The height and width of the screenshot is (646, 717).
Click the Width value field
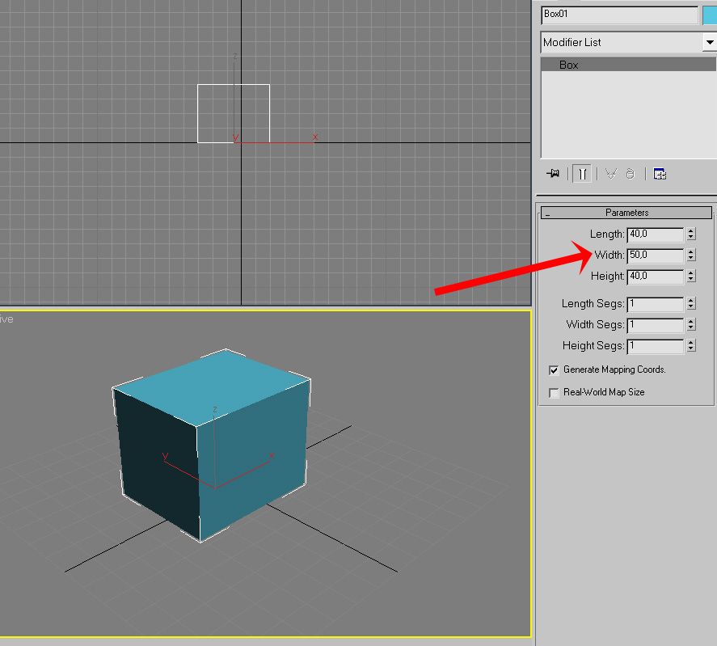tap(655, 255)
